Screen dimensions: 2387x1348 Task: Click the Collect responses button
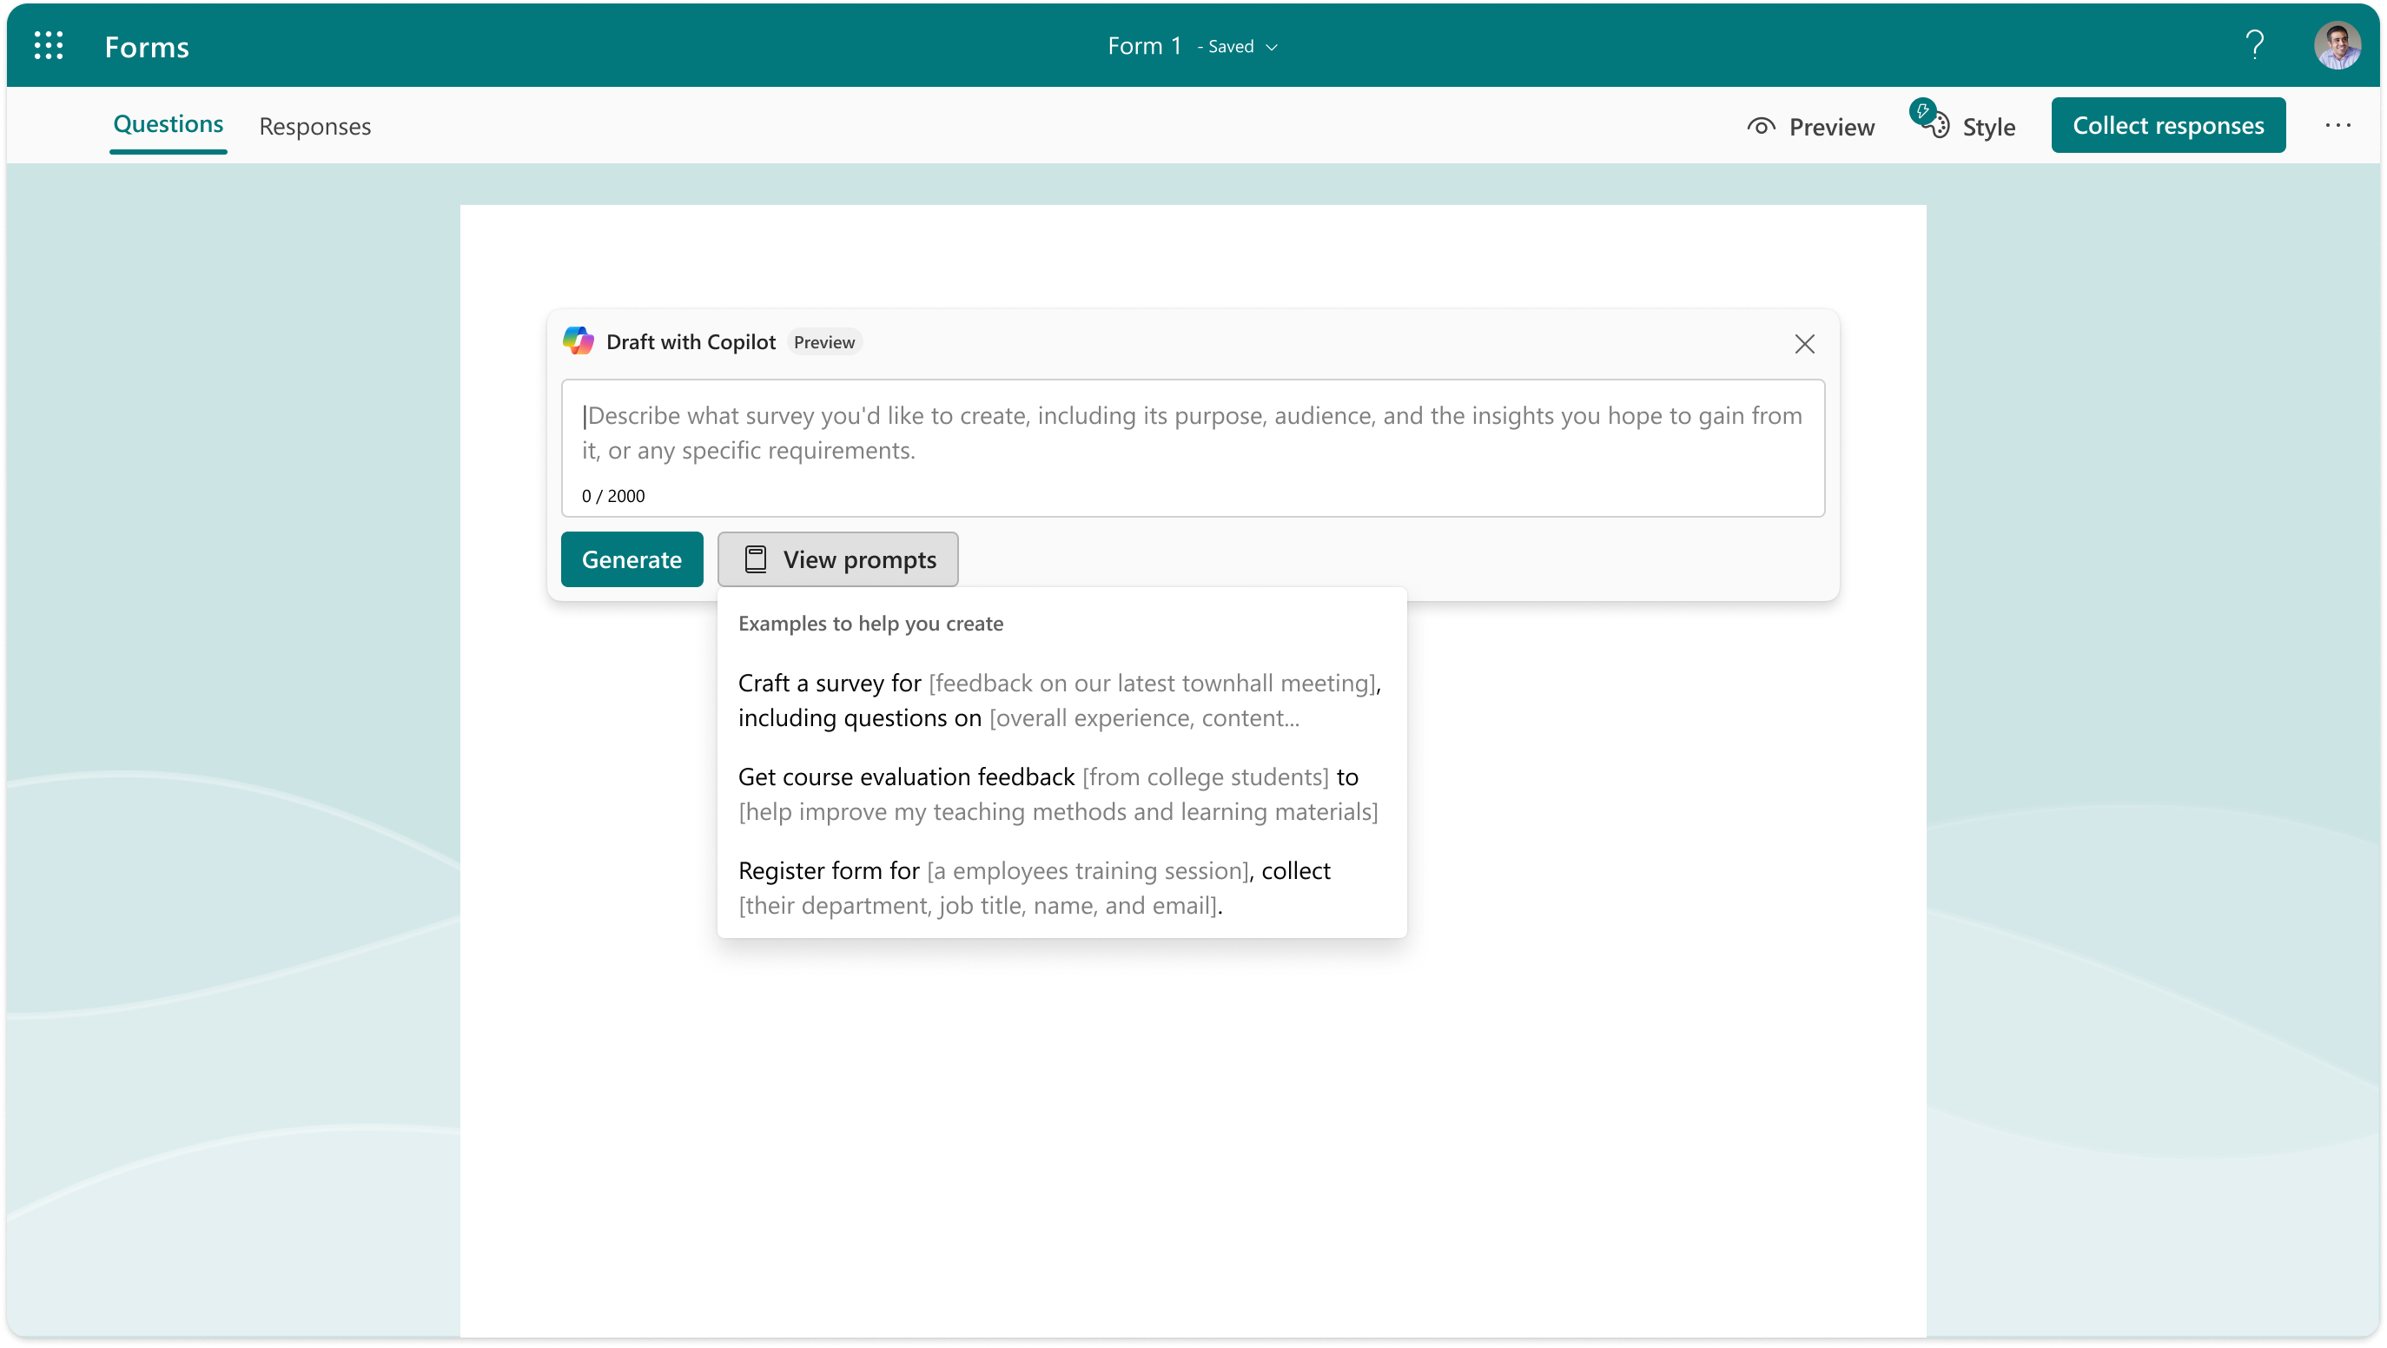(x=2167, y=124)
